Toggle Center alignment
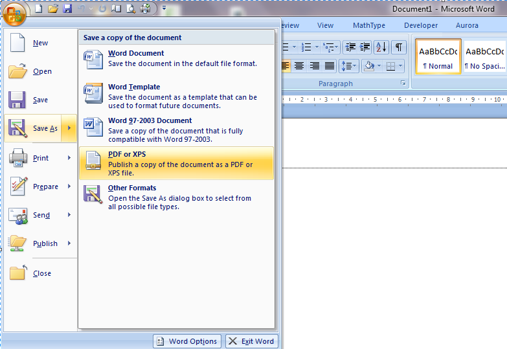This screenshot has height=349, width=507. 299,66
